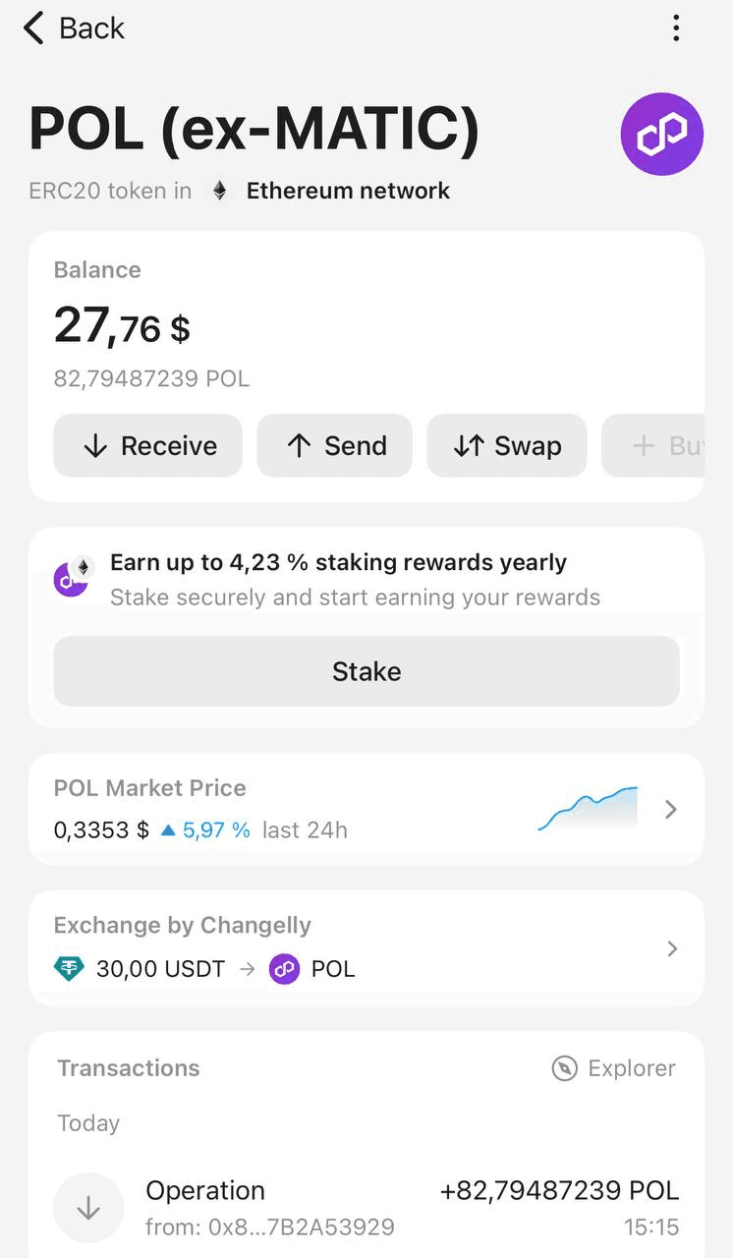Click the partially visible Buy button

pyautogui.click(x=653, y=445)
